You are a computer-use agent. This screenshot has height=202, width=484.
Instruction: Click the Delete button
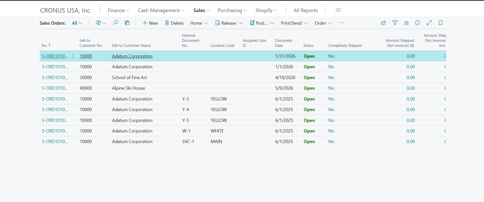point(174,23)
